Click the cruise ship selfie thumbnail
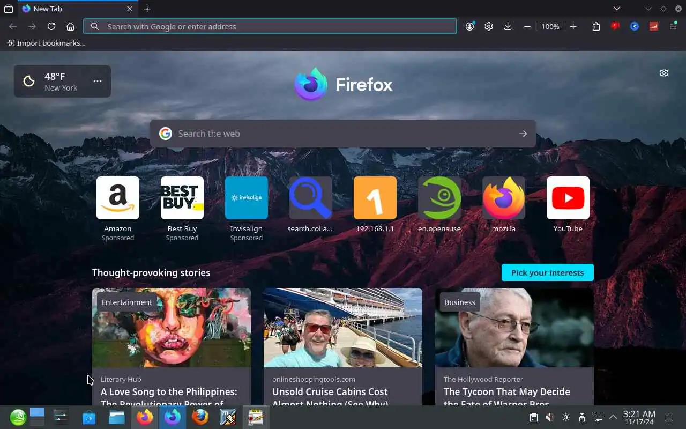Screen dimensions: 686x429 click(x=343, y=328)
